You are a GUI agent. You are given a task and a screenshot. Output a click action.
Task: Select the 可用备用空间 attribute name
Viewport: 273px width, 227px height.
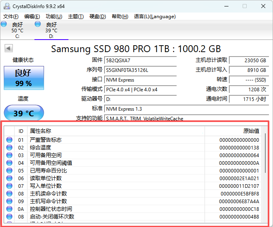click(x=46, y=155)
